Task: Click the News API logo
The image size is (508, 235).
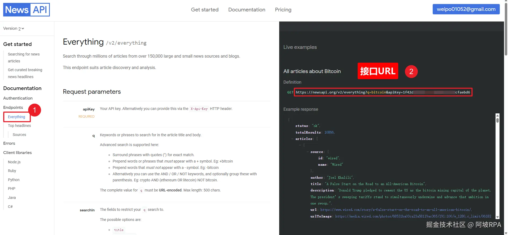Action: click(x=27, y=10)
